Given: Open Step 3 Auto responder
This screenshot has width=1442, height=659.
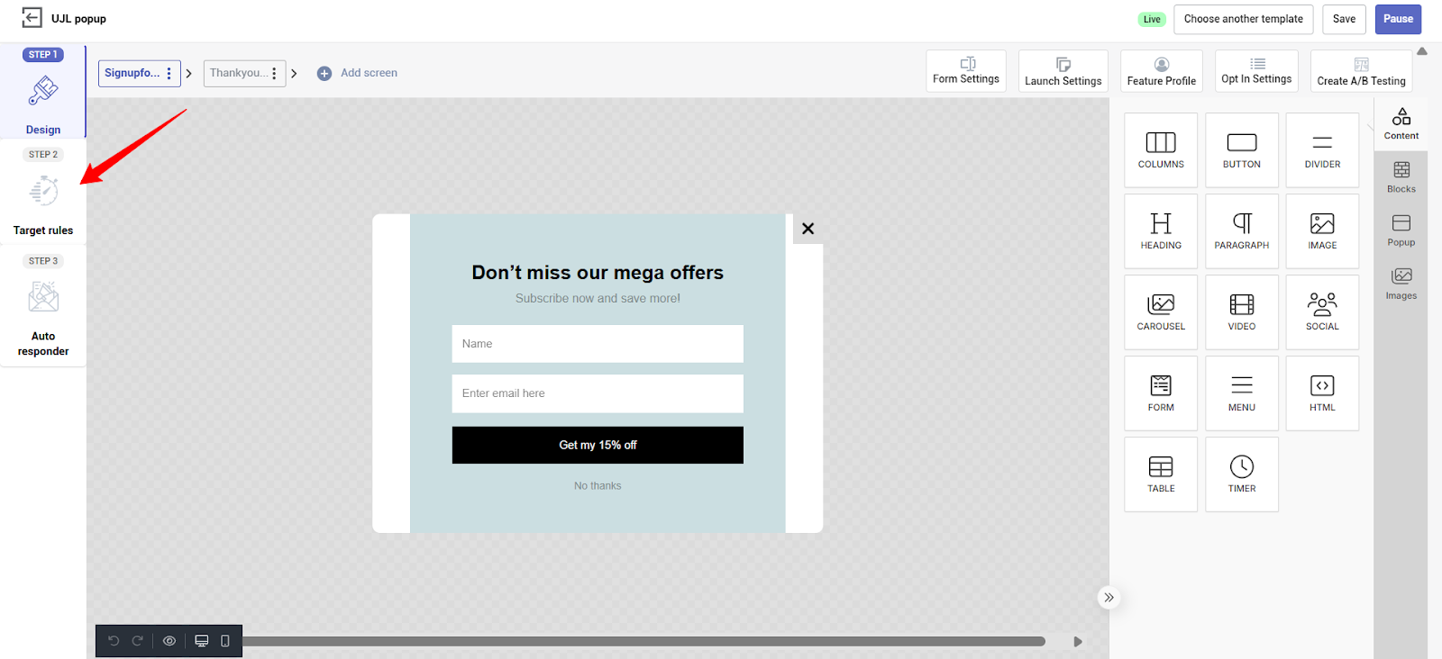Looking at the screenshot, I should pos(43,306).
